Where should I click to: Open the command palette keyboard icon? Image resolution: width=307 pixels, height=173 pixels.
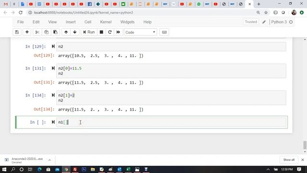point(164,32)
